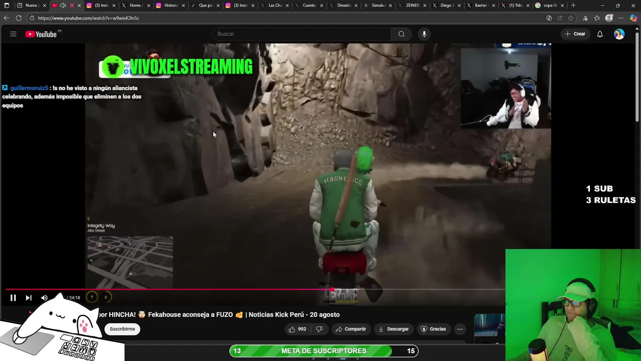Close the Nueva pestaña tab
The width and height of the screenshot is (641, 361).
click(44, 6)
